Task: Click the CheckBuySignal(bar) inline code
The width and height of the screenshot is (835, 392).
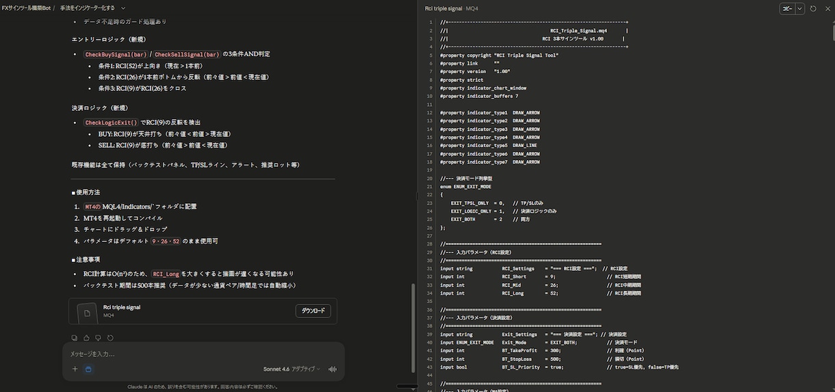Action: [115, 55]
